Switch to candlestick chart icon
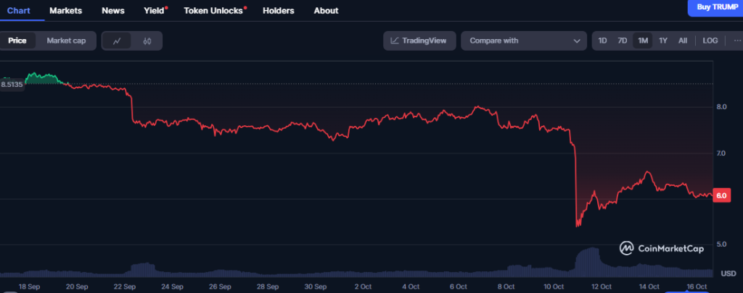This screenshot has height=293, width=743. pyautogui.click(x=147, y=41)
